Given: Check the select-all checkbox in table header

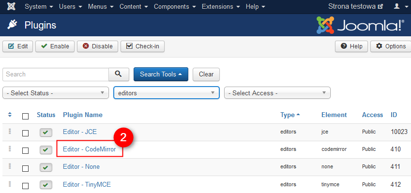Looking at the screenshot, I should click(x=26, y=116).
